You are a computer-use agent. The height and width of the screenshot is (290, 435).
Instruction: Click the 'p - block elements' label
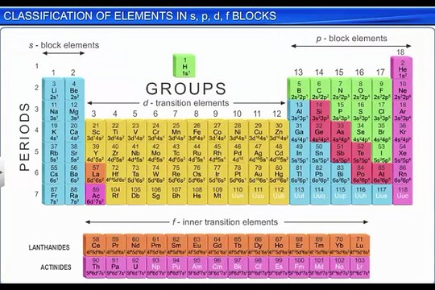coord(351,39)
